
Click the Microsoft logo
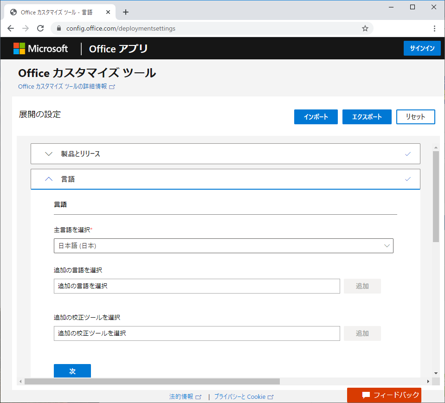40,49
